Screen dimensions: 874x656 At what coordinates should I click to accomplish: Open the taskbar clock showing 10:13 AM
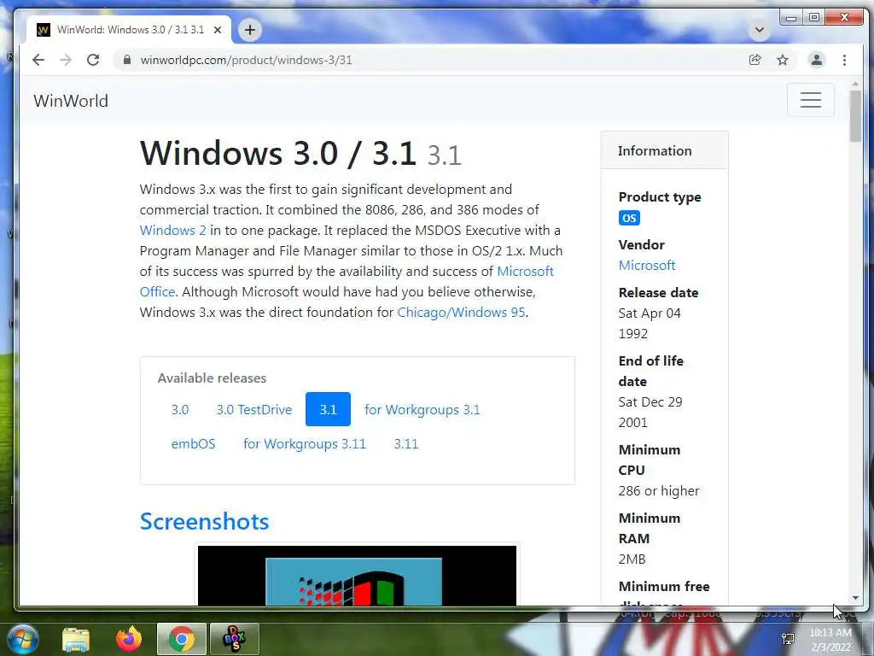pos(830,640)
